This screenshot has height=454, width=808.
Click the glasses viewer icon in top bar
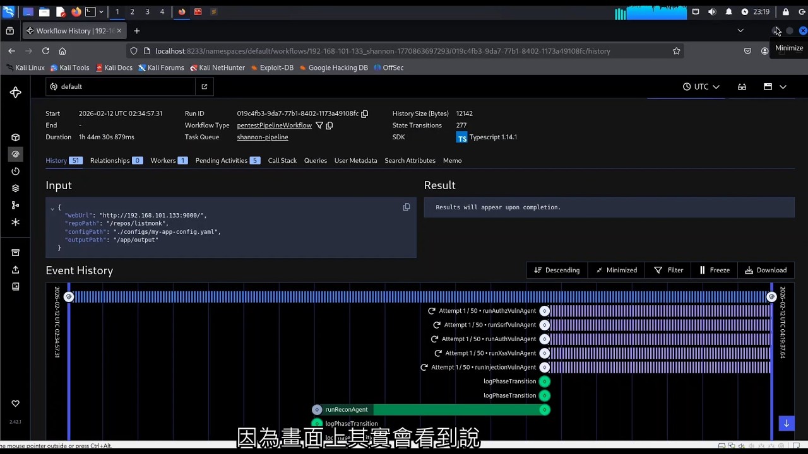[742, 87]
